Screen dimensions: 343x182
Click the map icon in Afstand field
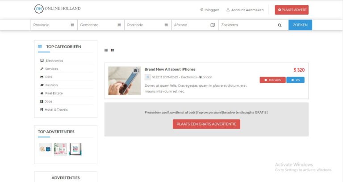click(213, 25)
